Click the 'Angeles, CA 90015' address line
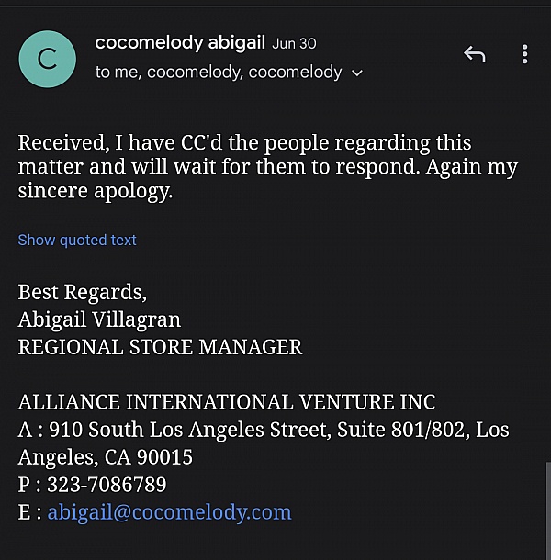Screen dimensions: 551x560 coord(105,456)
